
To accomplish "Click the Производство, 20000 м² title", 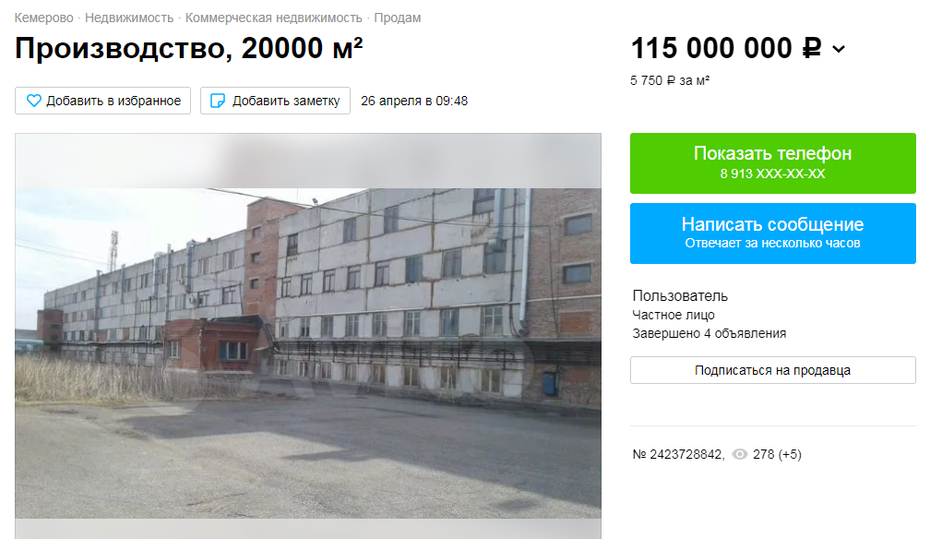I will pyautogui.click(x=188, y=48).
